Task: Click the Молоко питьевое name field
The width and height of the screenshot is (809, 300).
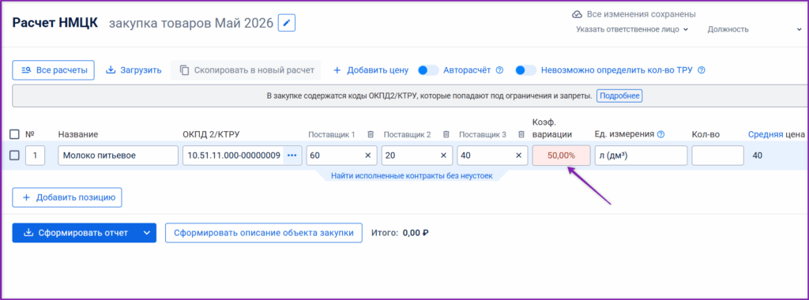Action: point(119,156)
